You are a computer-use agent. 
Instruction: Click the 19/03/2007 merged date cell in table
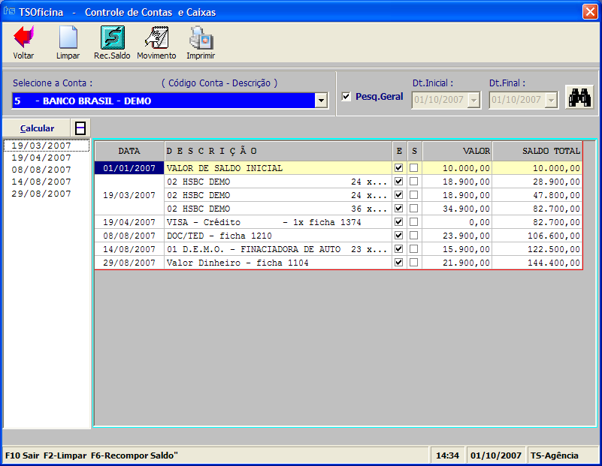129,195
